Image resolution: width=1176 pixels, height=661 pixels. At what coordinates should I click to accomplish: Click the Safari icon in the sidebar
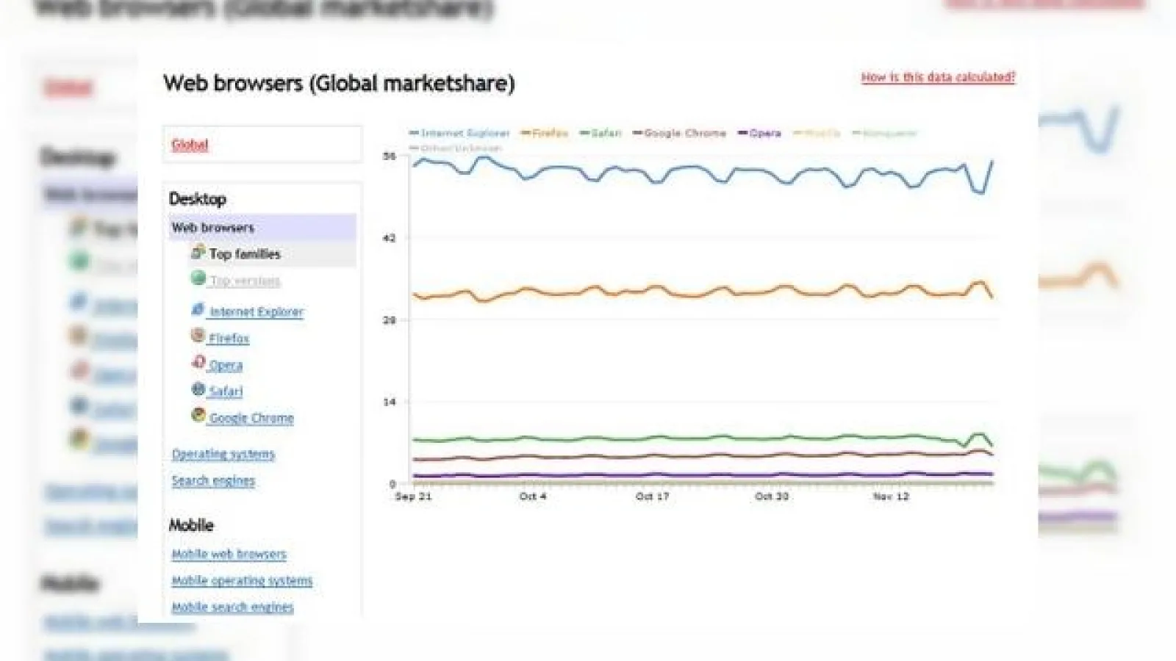(x=198, y=389)
